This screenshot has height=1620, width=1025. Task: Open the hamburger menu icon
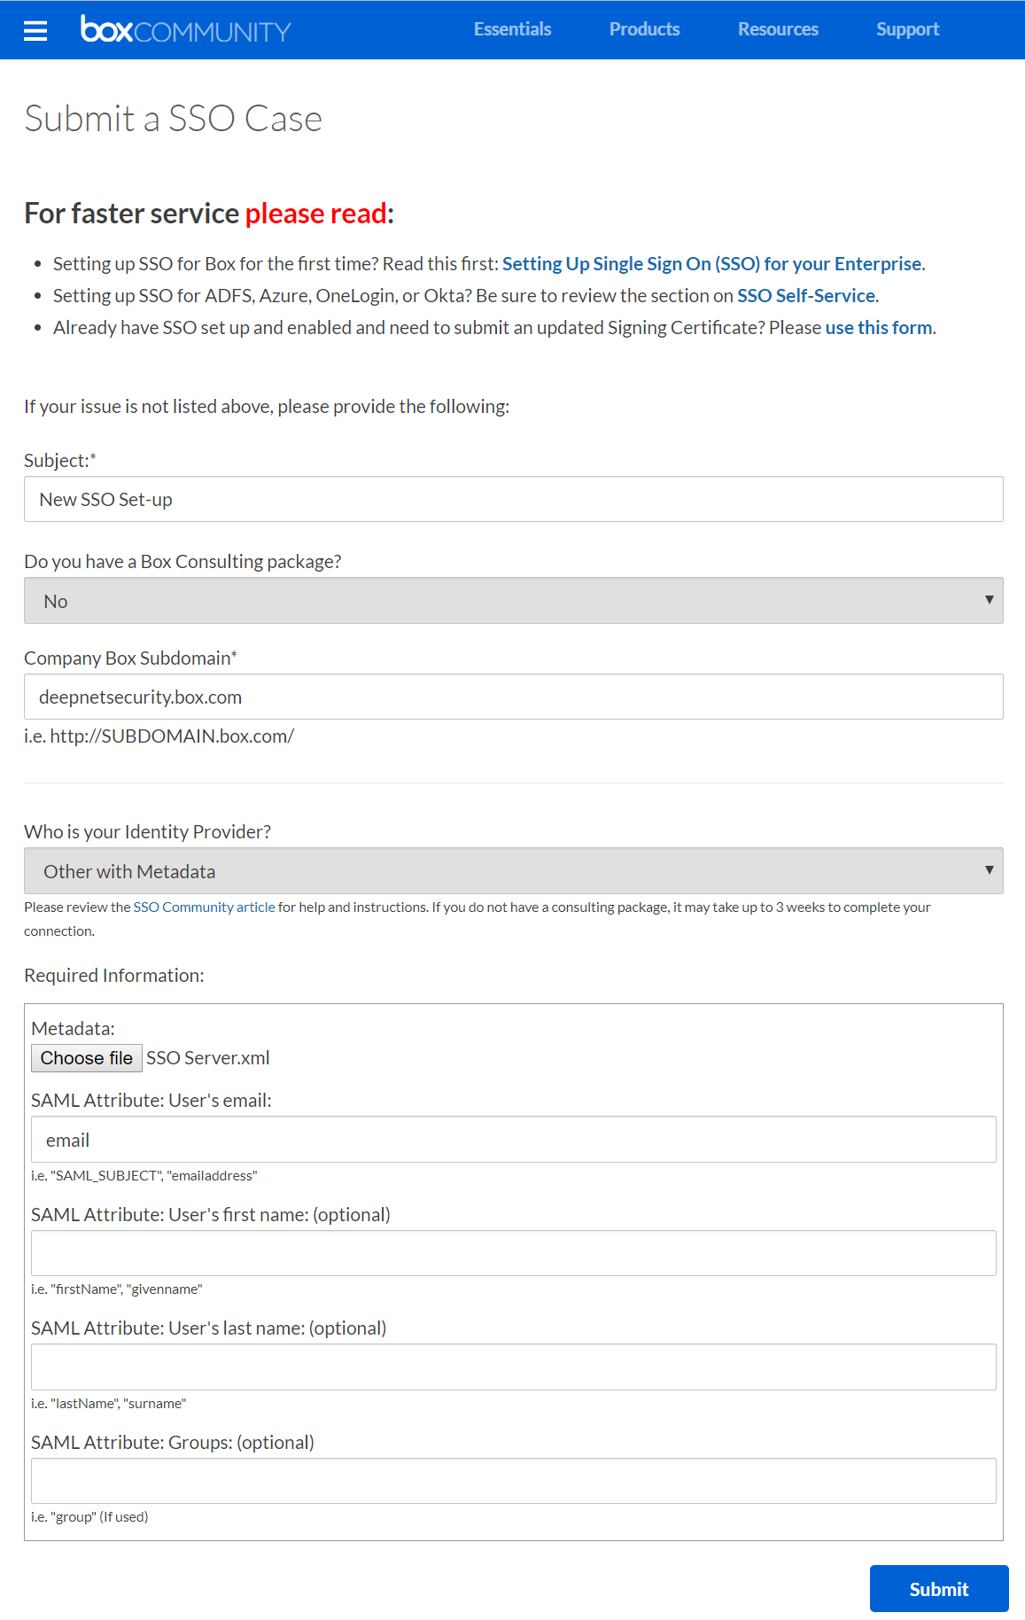tap(35, 31)
